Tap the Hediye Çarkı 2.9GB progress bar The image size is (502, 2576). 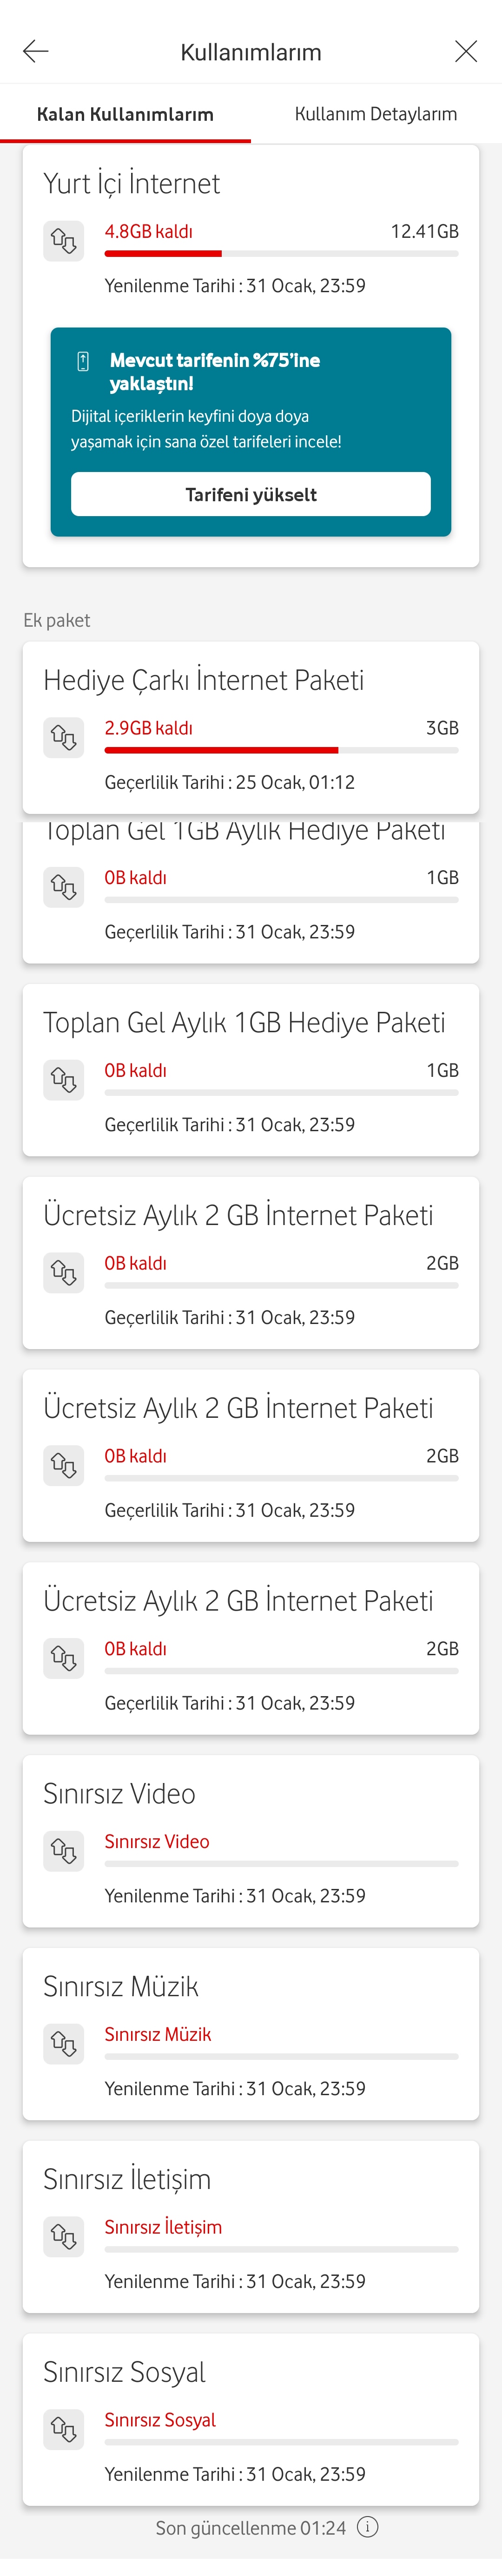pos(281,750)
